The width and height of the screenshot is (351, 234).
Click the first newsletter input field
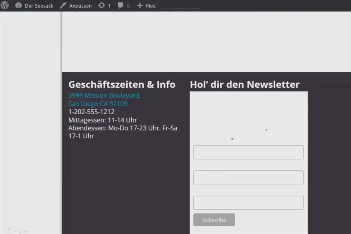248,152
